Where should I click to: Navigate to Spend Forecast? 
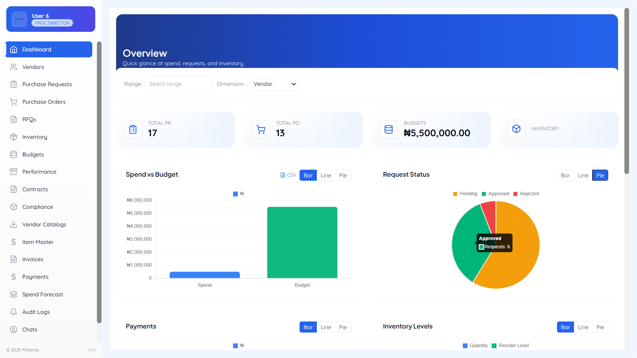[x=49, y=294]
